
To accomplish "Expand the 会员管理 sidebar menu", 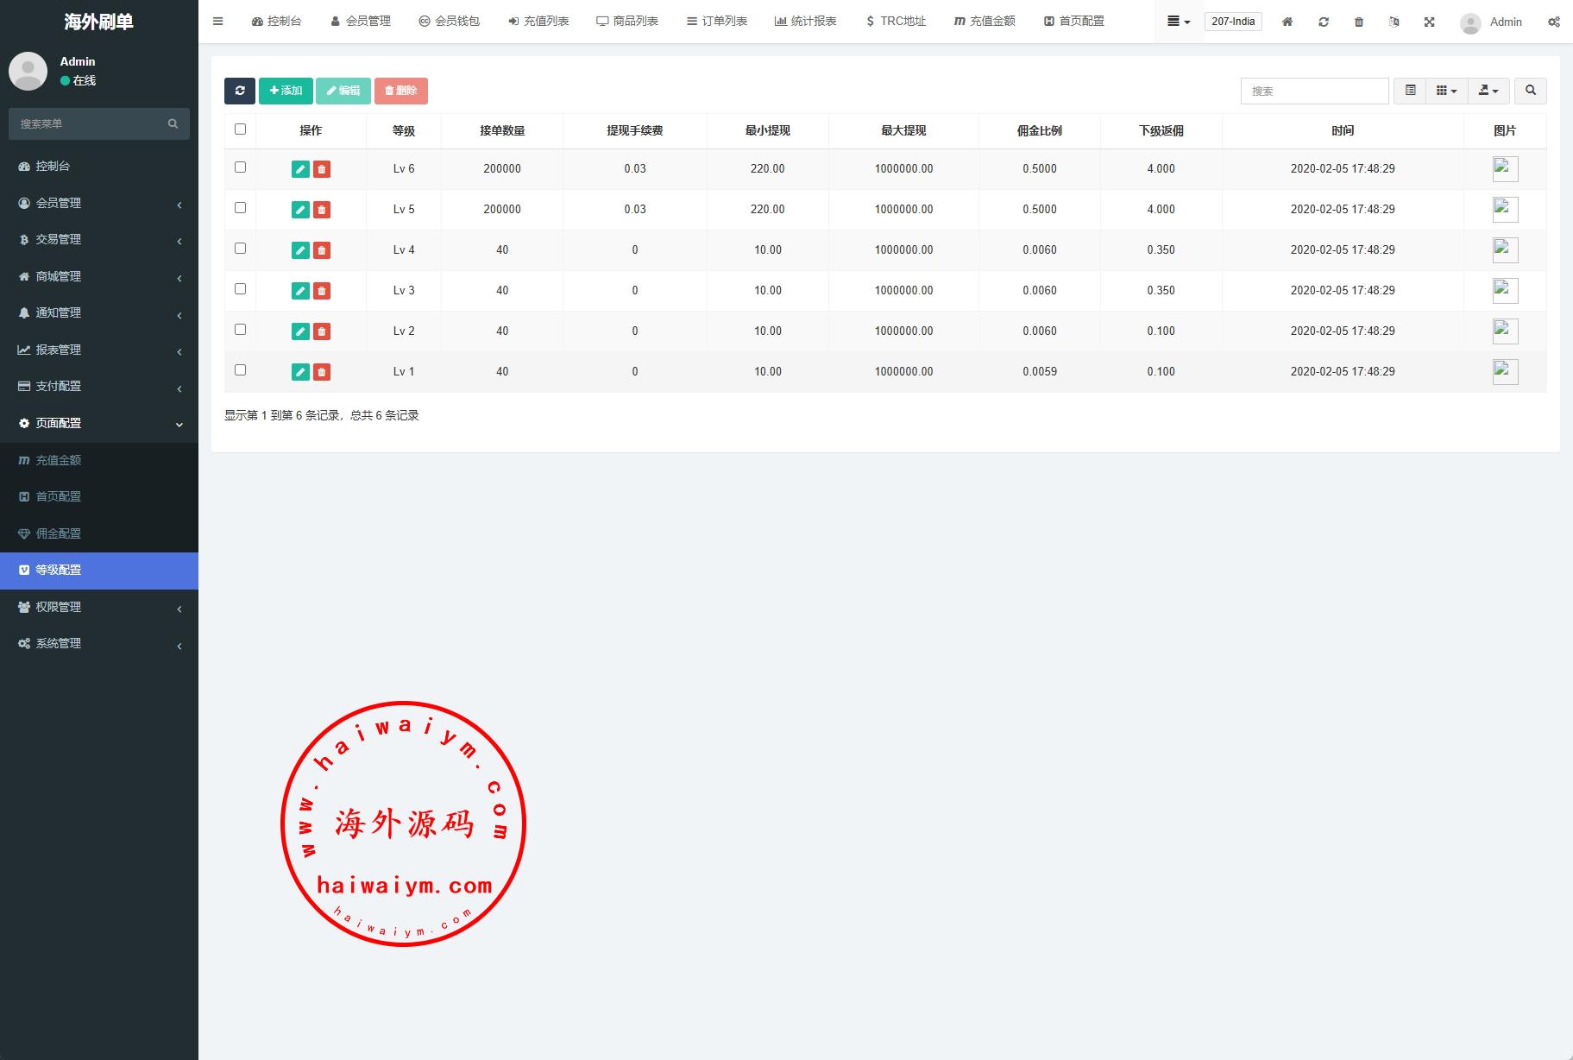I will coord(99,203).
